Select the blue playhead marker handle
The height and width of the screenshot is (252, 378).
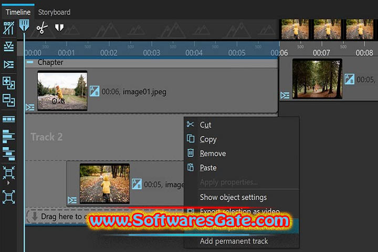(24, 26)
